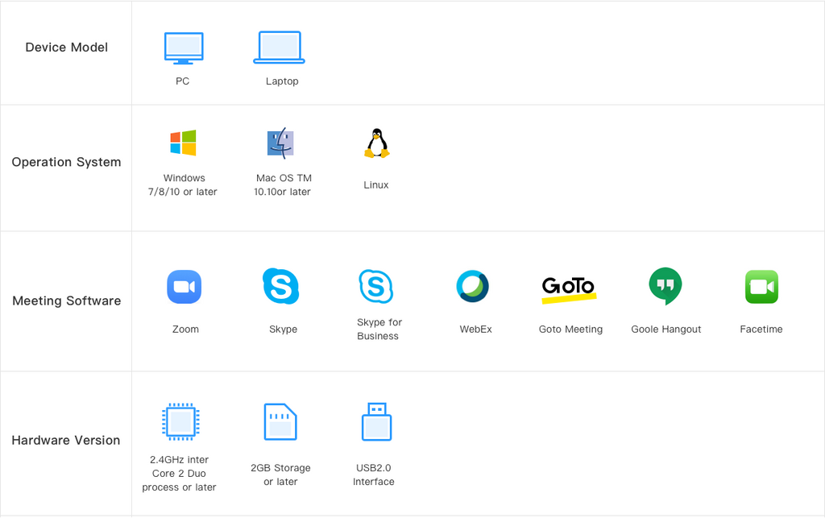
Task: Click the Hardware Version row label
Action: click(x=66, y=441)
